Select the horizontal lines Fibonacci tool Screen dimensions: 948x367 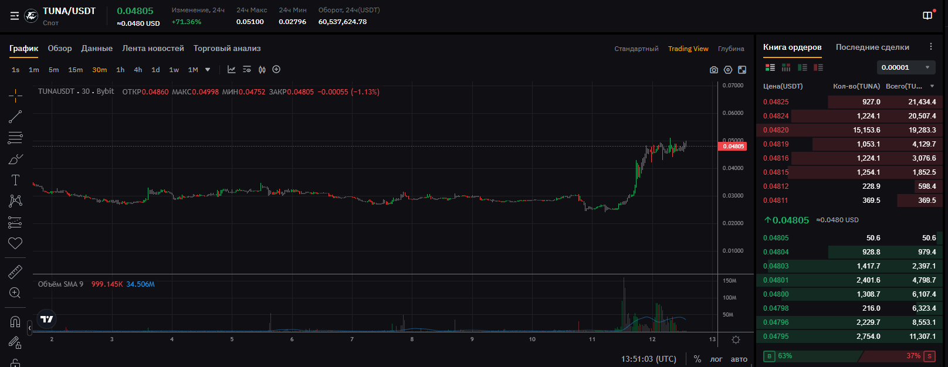[x=15, y=138]
